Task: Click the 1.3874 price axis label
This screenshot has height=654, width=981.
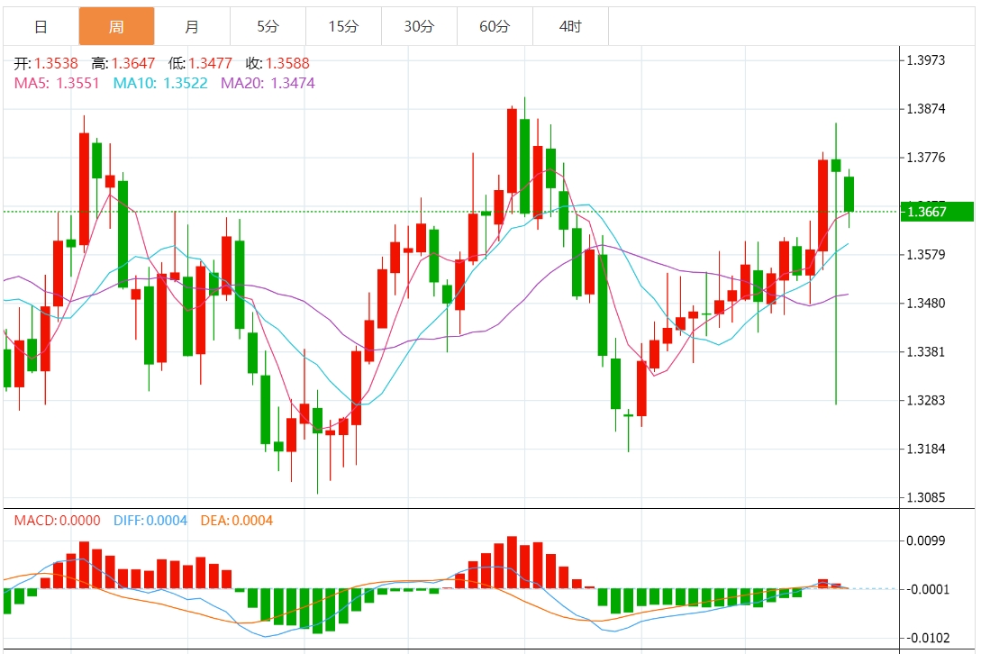Action: (x=926, y=109)
